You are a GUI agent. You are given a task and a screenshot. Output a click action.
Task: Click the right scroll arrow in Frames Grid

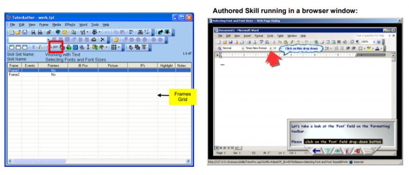188,161
